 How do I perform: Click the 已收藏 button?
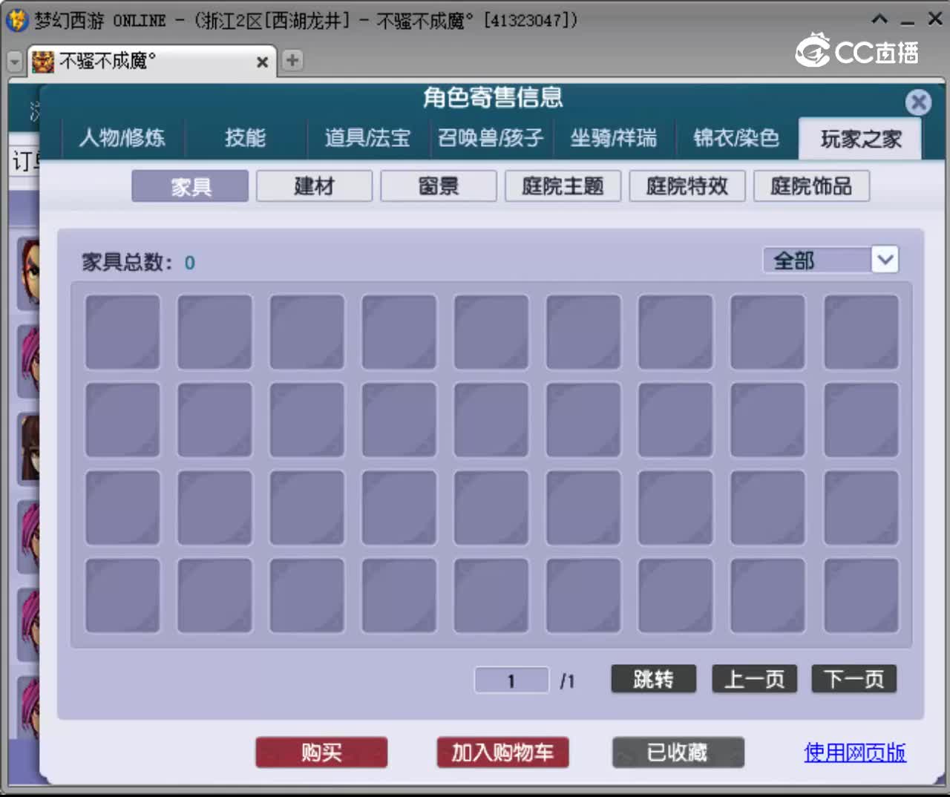[x=678, y=752]
